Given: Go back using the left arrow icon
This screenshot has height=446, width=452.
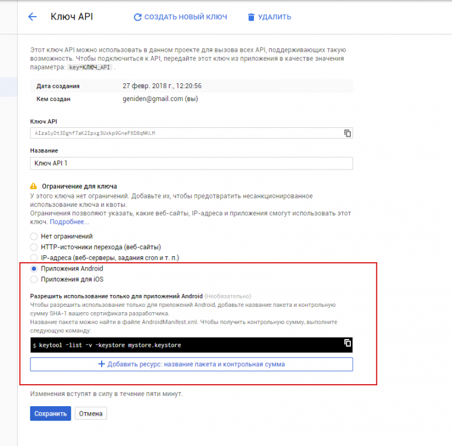Looking at the screenshot, I should (x=32, y=17).
